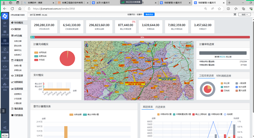The image size is (254, 138).
Task: Click the 待办 checkmark icon in dark sidebar
Action: click(5, 23)
